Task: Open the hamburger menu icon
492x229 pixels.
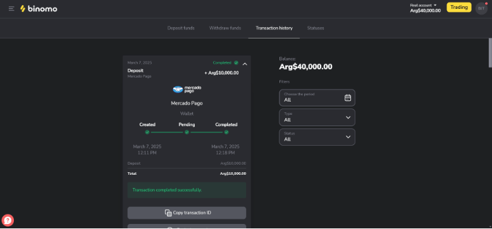Action: pyautogui.click(x=11, y=9)
